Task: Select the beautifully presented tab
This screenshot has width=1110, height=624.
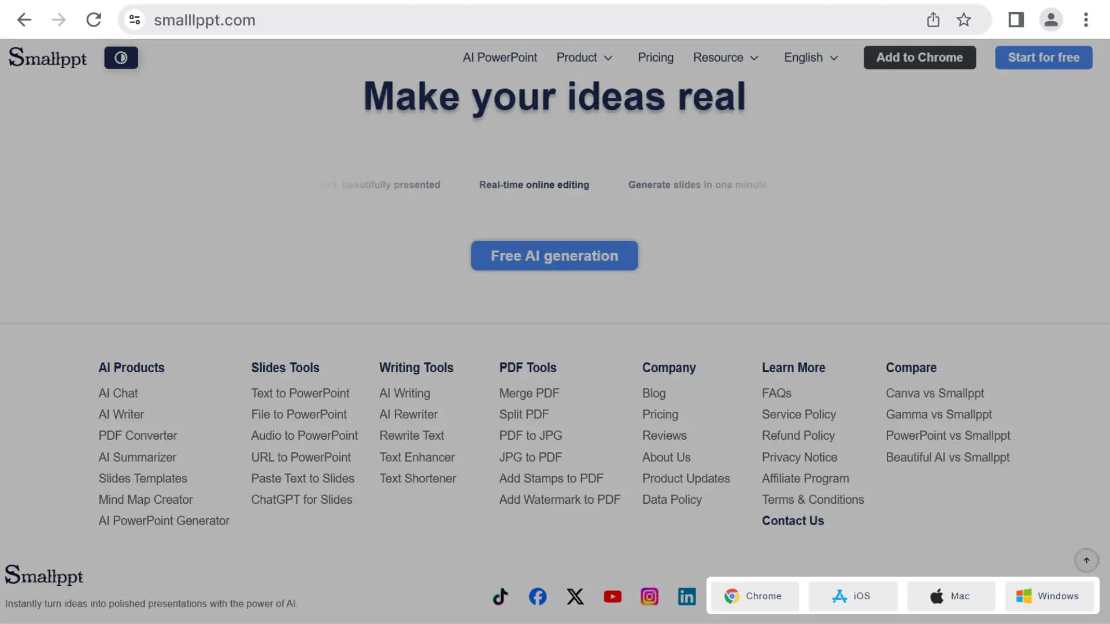Action: pyautogui.click(x=379, y=185)
